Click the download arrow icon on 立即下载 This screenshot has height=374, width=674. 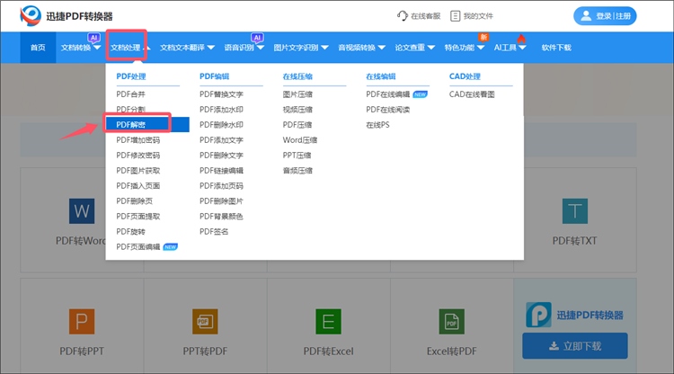[x=554, y=346]
